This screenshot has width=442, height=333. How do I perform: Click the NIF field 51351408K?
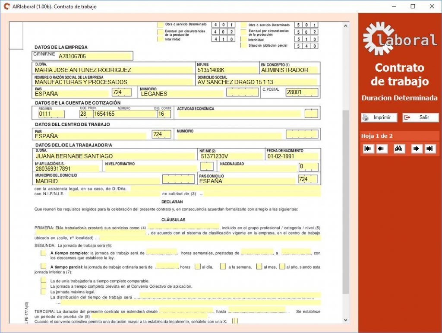point(227,70)
